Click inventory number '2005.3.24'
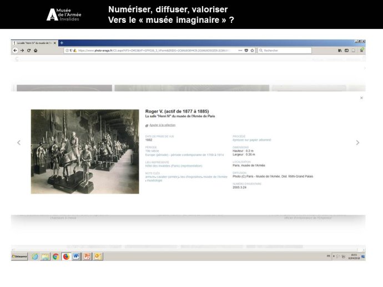383x287 pixels. [x=240, y=187]
